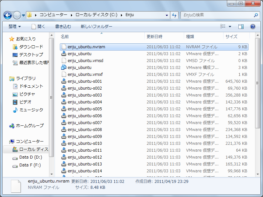Click the ダウンロード folder icon
Viewport: 263px width, 197px height.
tap(15, 47)
